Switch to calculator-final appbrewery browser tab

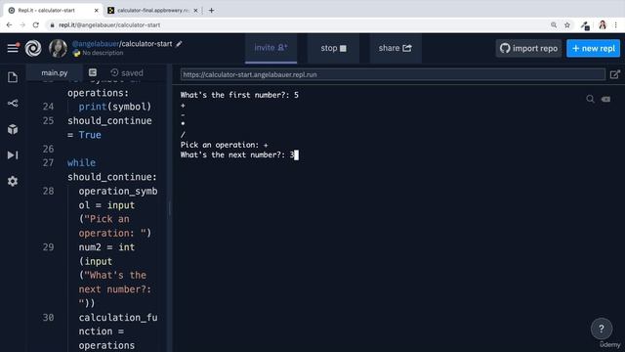153,11
